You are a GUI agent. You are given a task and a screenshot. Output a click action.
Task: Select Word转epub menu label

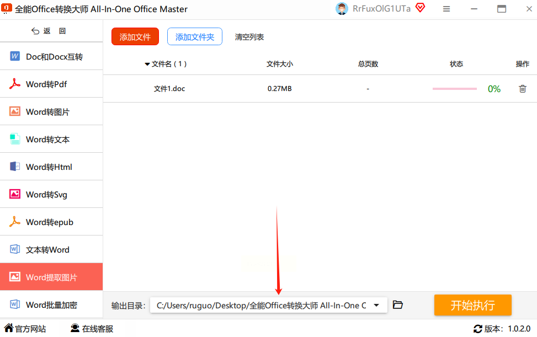[x=50, y=222]
